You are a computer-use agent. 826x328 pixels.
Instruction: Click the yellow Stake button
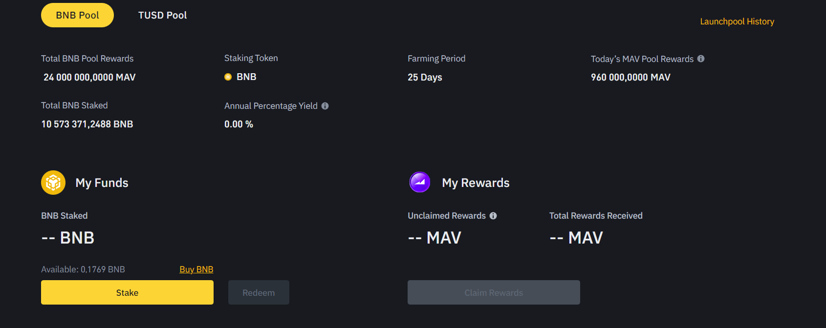pyautogui.click(x=127, y=292)
